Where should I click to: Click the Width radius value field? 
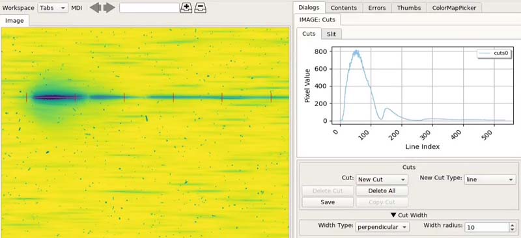486,227
